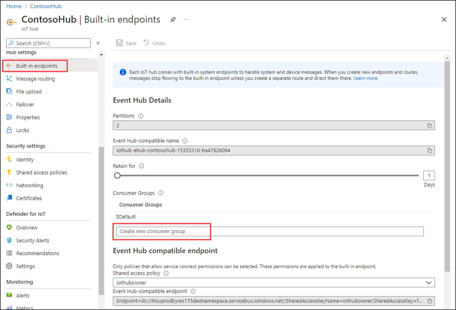Open the Shared access policy dropdown

(428, 282)
